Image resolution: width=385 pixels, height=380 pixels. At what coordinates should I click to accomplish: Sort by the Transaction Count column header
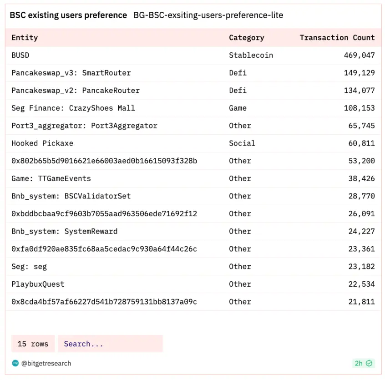point(337,38)
